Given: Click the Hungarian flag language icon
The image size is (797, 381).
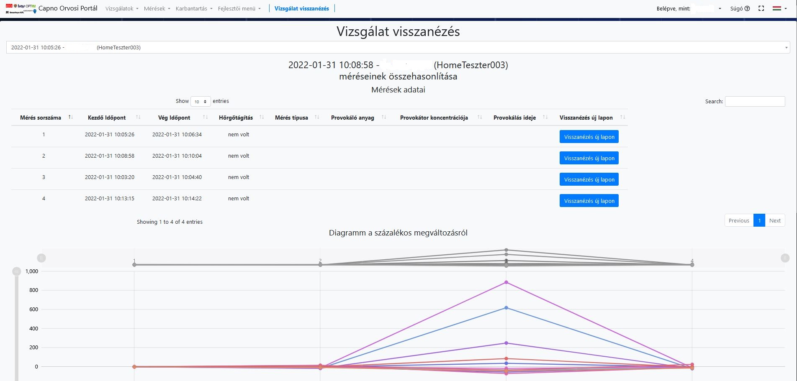Looking at the screenshot, I should coord(777,8).
